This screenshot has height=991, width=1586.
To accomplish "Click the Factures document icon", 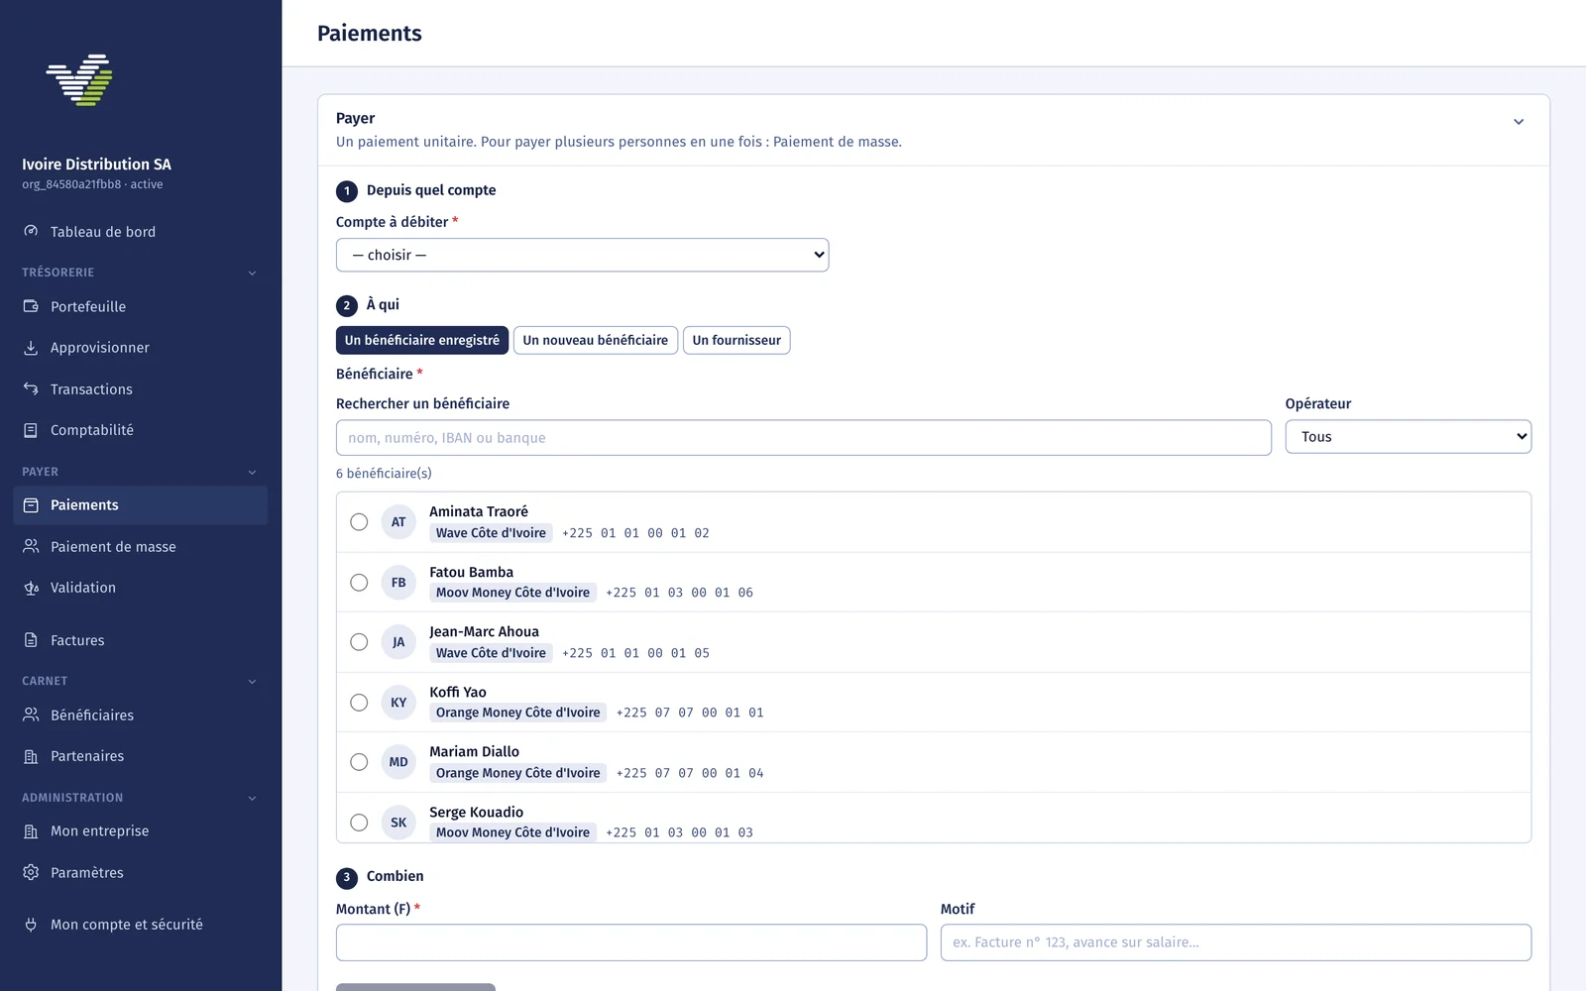I will coord(31,640).
